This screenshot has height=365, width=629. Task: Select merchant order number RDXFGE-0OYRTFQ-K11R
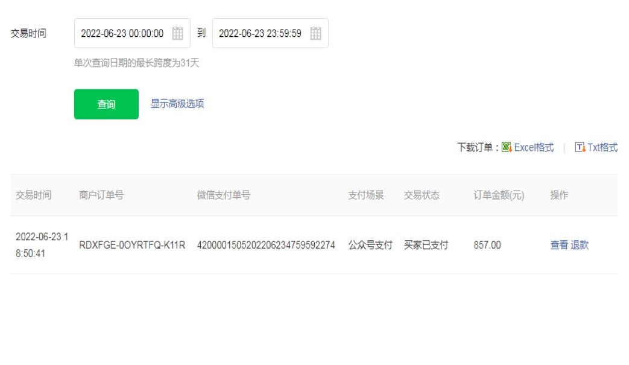tap(132, 246)
